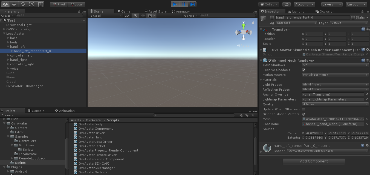Select the Rotate tool

pyautogui.click(x=23, y=4)
